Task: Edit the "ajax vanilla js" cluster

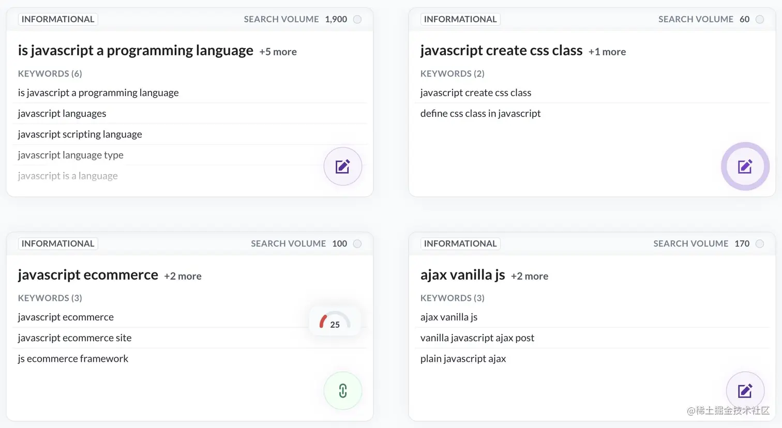Action: coord(745,391)
